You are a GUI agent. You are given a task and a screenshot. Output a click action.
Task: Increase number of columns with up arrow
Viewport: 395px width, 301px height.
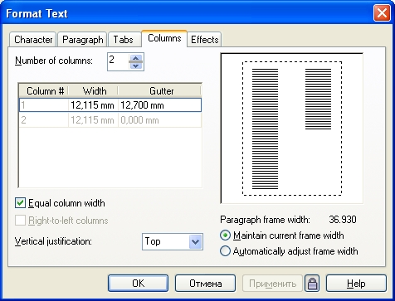[135, 58]
